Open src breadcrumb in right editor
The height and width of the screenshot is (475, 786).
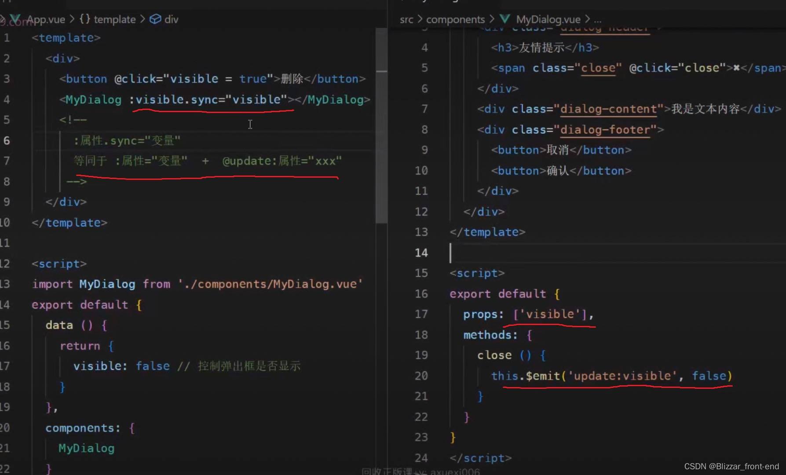click(406, 19)
